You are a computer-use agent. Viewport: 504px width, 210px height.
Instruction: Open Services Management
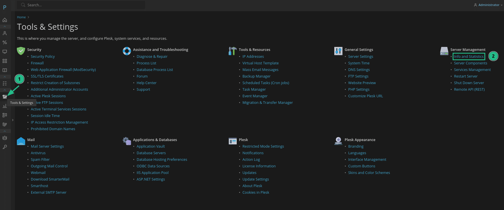472,70
